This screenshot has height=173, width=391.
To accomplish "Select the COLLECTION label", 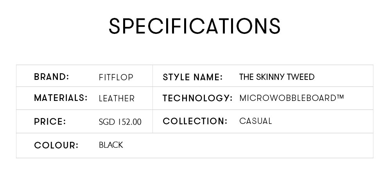I will (x=195, y=121).
